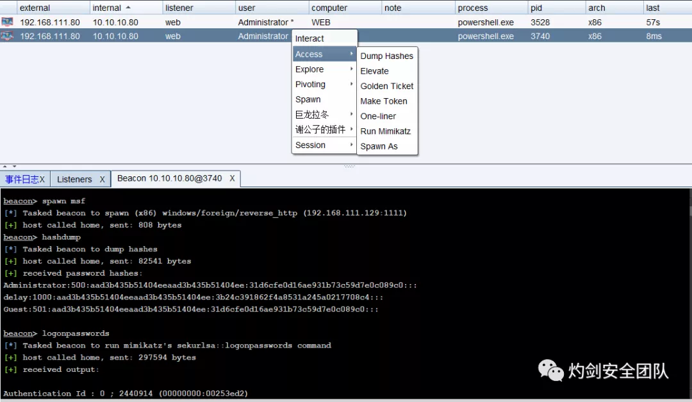Click beacon icon for pid 3528 row
This screenshot has width=692, height=402.
(7, 22)
